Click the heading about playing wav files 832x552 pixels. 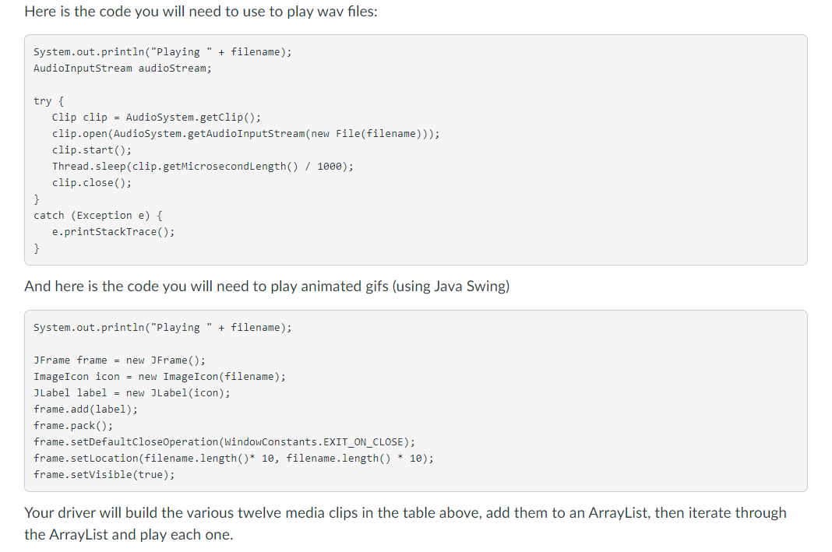tap(200, 11)
